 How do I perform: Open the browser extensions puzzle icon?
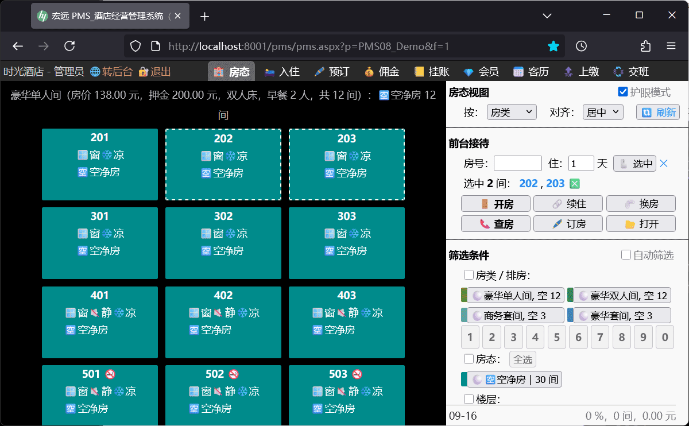(x=646, y=47)
